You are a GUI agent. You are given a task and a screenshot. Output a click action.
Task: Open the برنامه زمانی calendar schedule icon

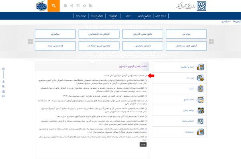coord(200,110)
